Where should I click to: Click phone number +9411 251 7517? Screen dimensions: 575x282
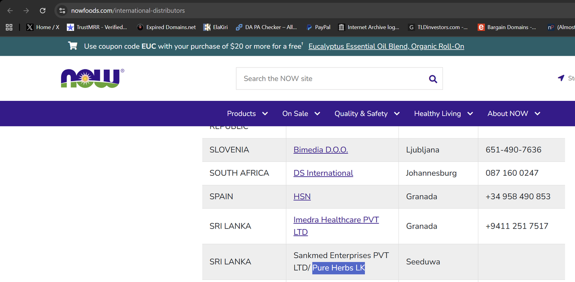(x=517, y=226)
